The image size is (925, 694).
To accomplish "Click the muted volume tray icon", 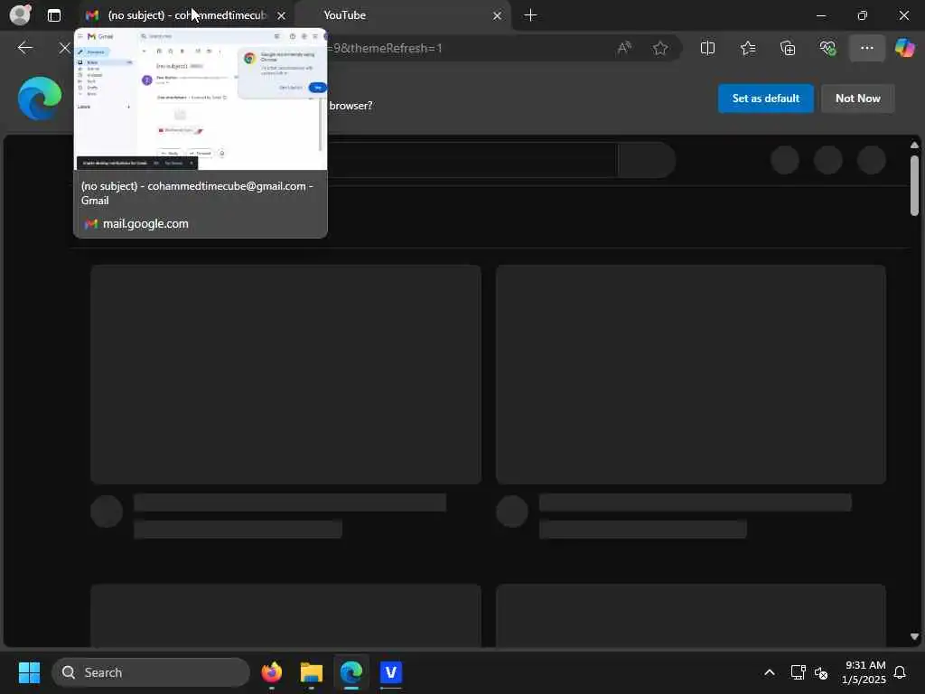I will click(820, 672).
